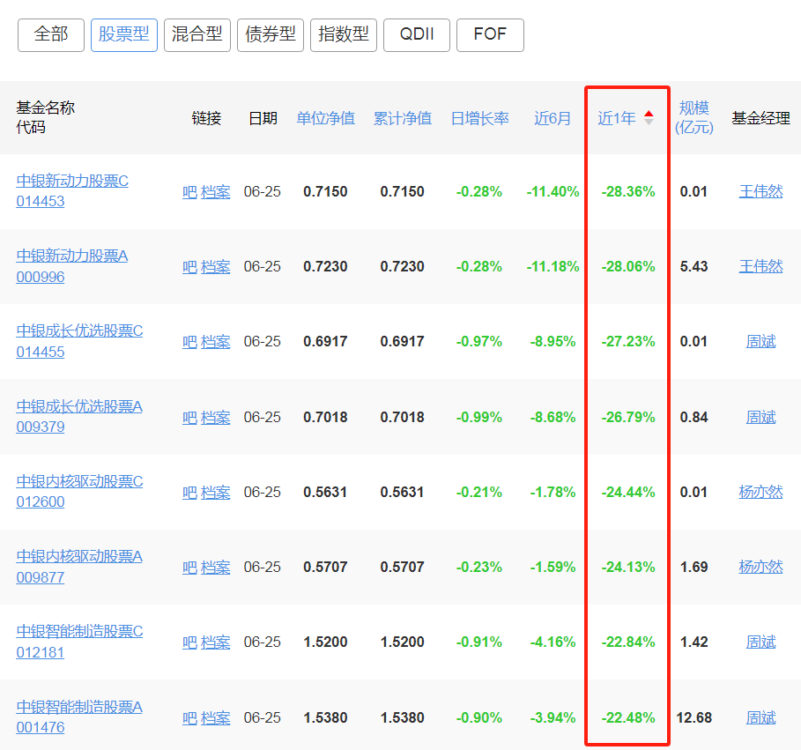Open 吧 link for fund 009877
Viewport: 801px width, 750px height.
(189, 567)
